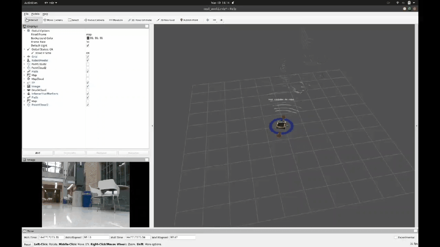Toggle the RobotModel display checkbox
Image resolution: width=440 pixels, height=247 pixels.
click(88, 60)
